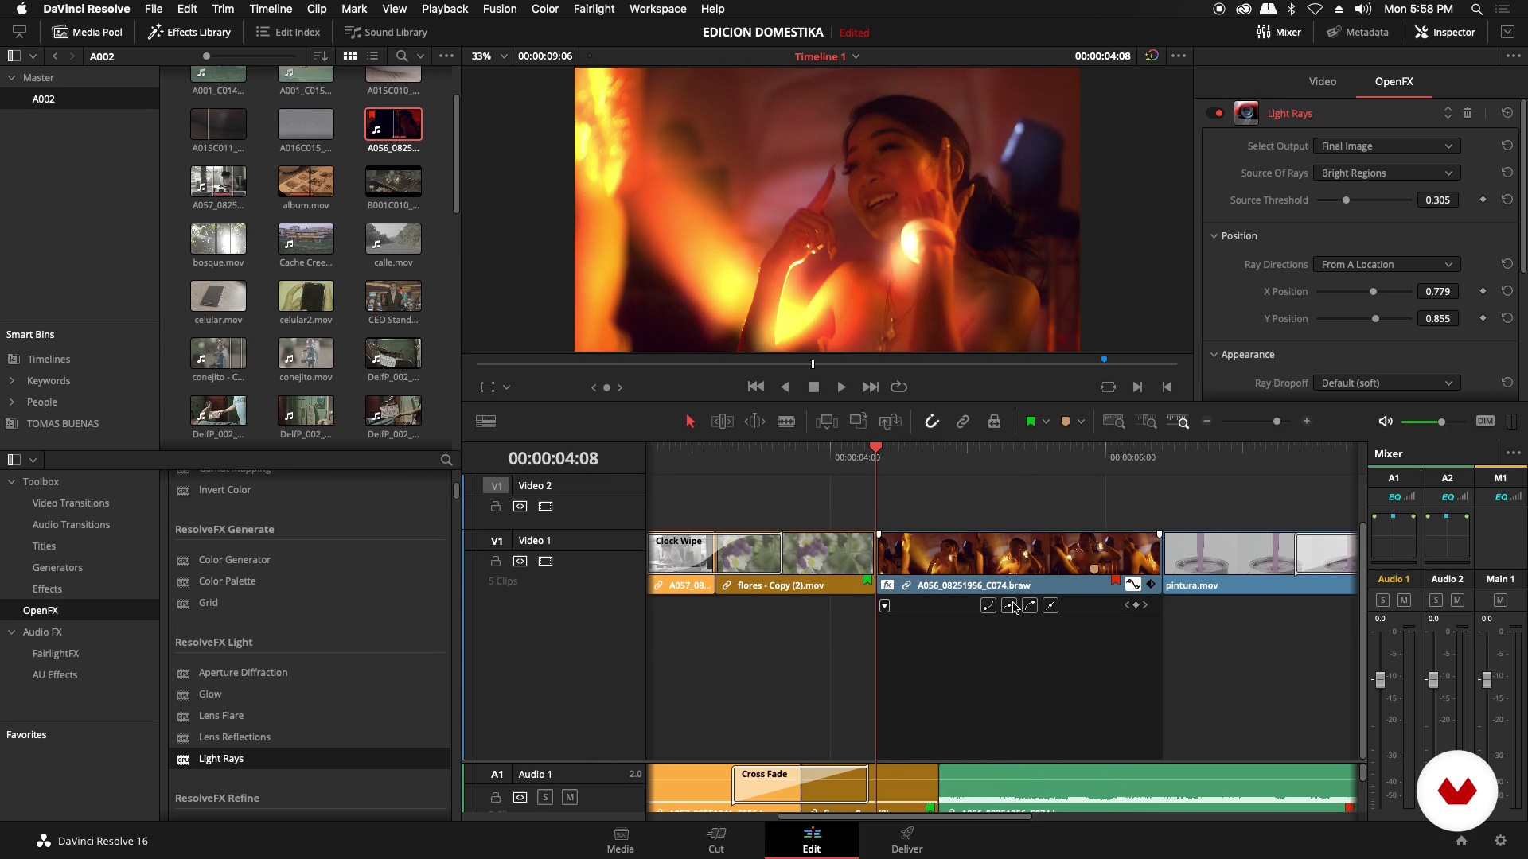Lock the Video 2 track
This screenshot has height=859, width=1528.
tap(496, 507)
